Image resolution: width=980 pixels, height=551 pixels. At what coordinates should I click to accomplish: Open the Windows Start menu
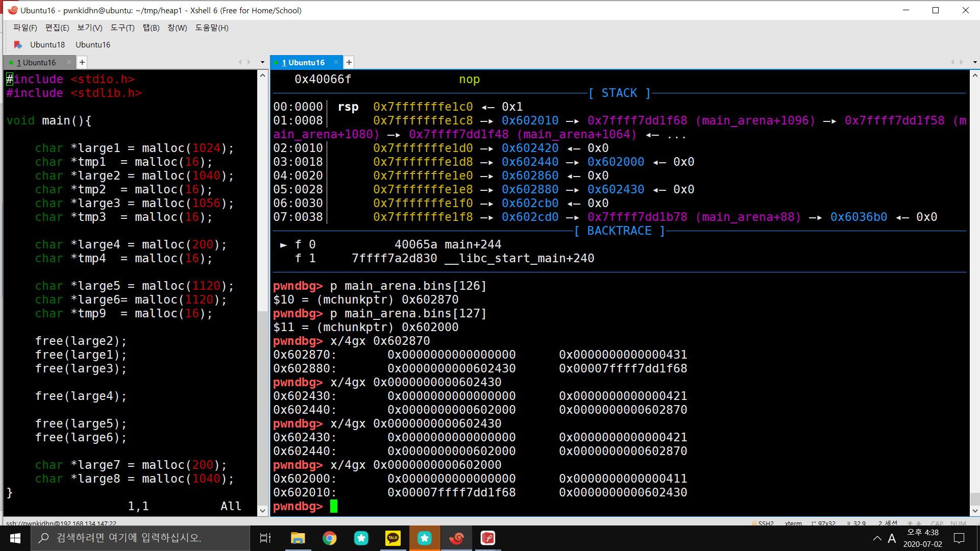coord(15,538)
